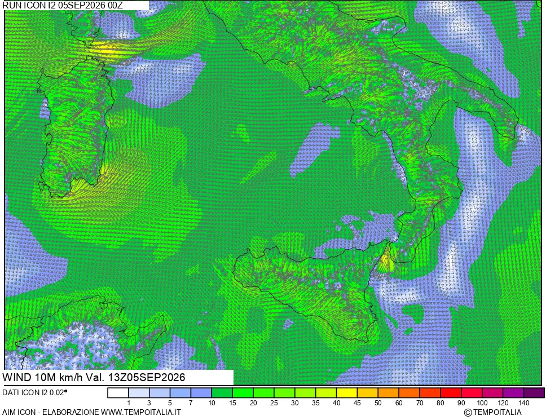546x420 pixels.
Task: Select legend value '25'
Action: pos(274,403)
